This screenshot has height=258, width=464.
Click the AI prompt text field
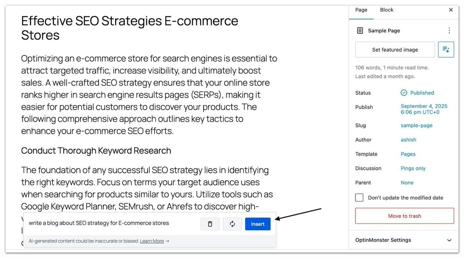point(112,223)
